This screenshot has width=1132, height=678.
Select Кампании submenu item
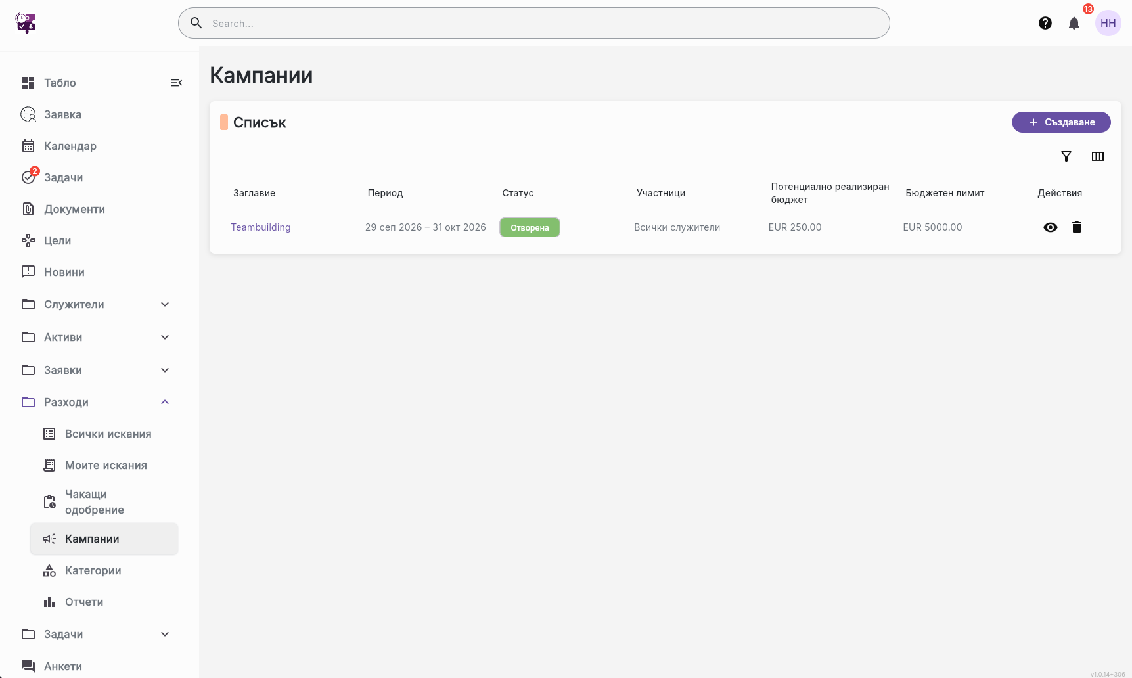104,539
